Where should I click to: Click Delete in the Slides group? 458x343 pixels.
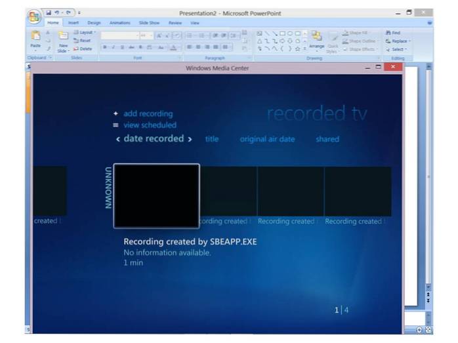point(83,49)
